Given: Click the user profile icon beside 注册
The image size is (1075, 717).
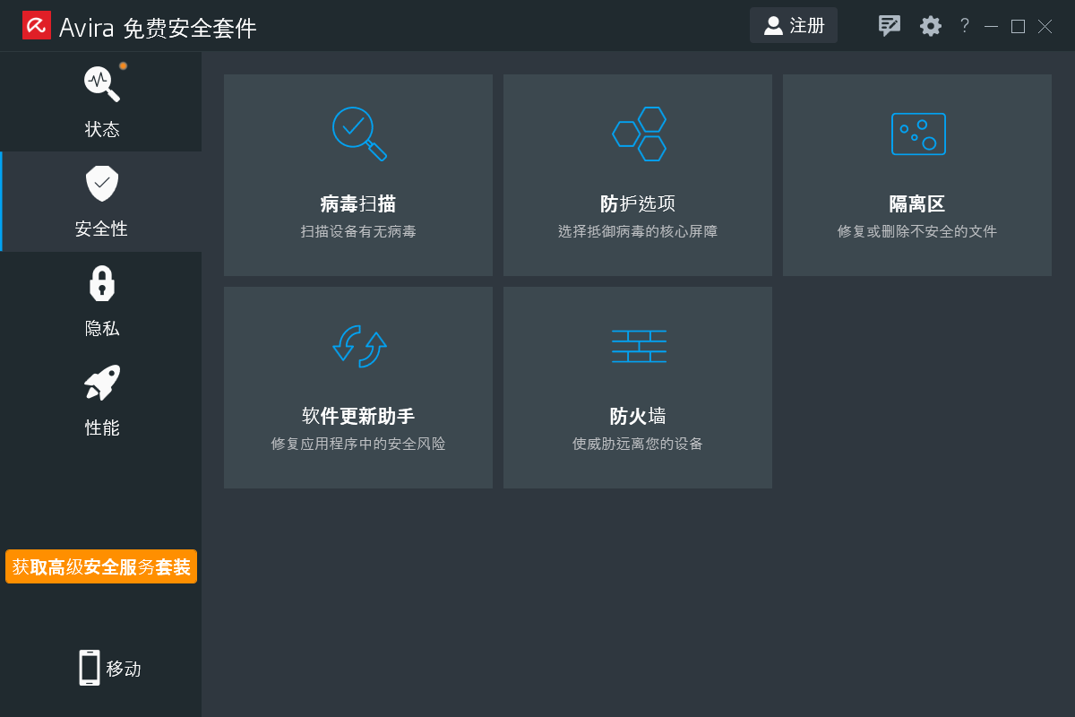Looking at the screenshot, I should [x=773, y=26].
